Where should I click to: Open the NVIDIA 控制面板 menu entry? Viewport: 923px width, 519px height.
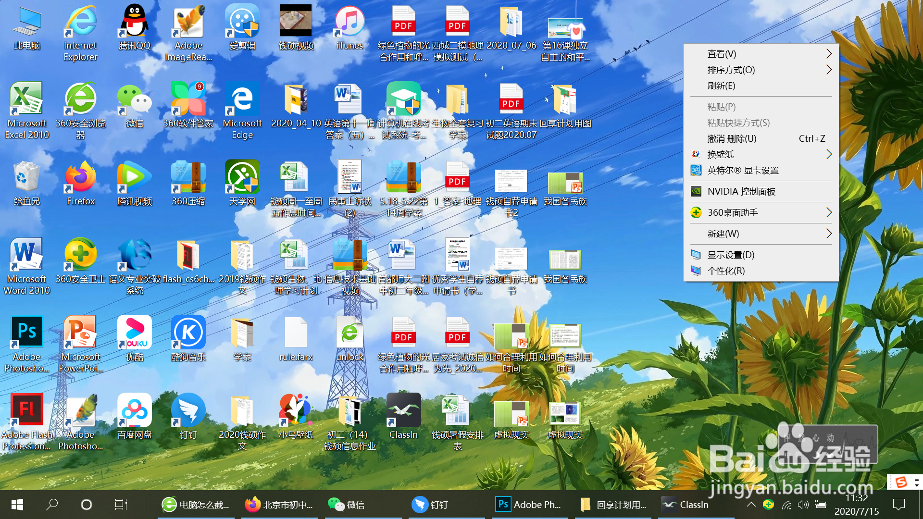(x=741, y=191)
